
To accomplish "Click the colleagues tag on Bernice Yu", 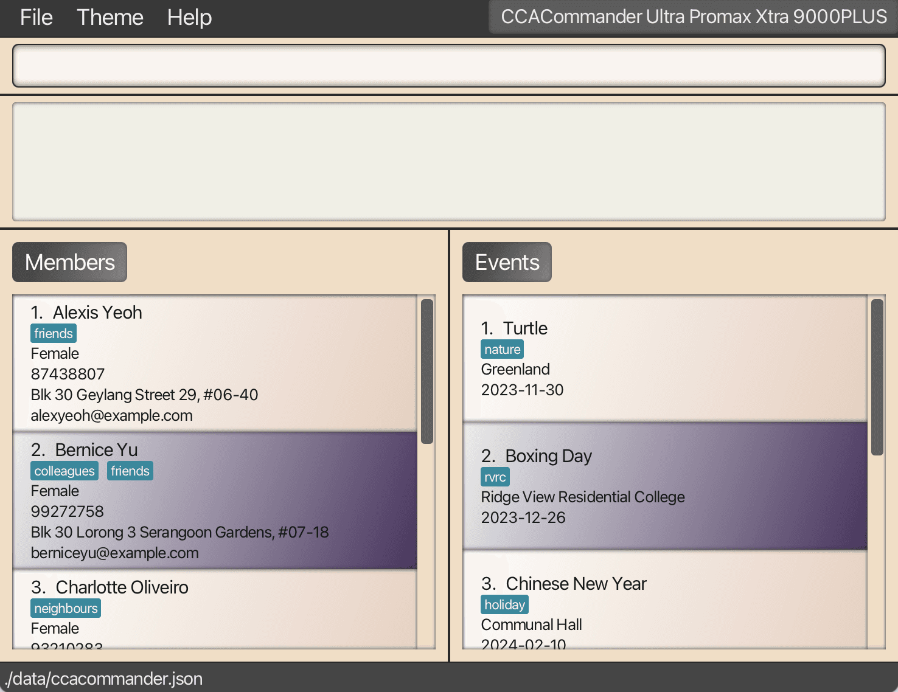I will click(64, 471).
